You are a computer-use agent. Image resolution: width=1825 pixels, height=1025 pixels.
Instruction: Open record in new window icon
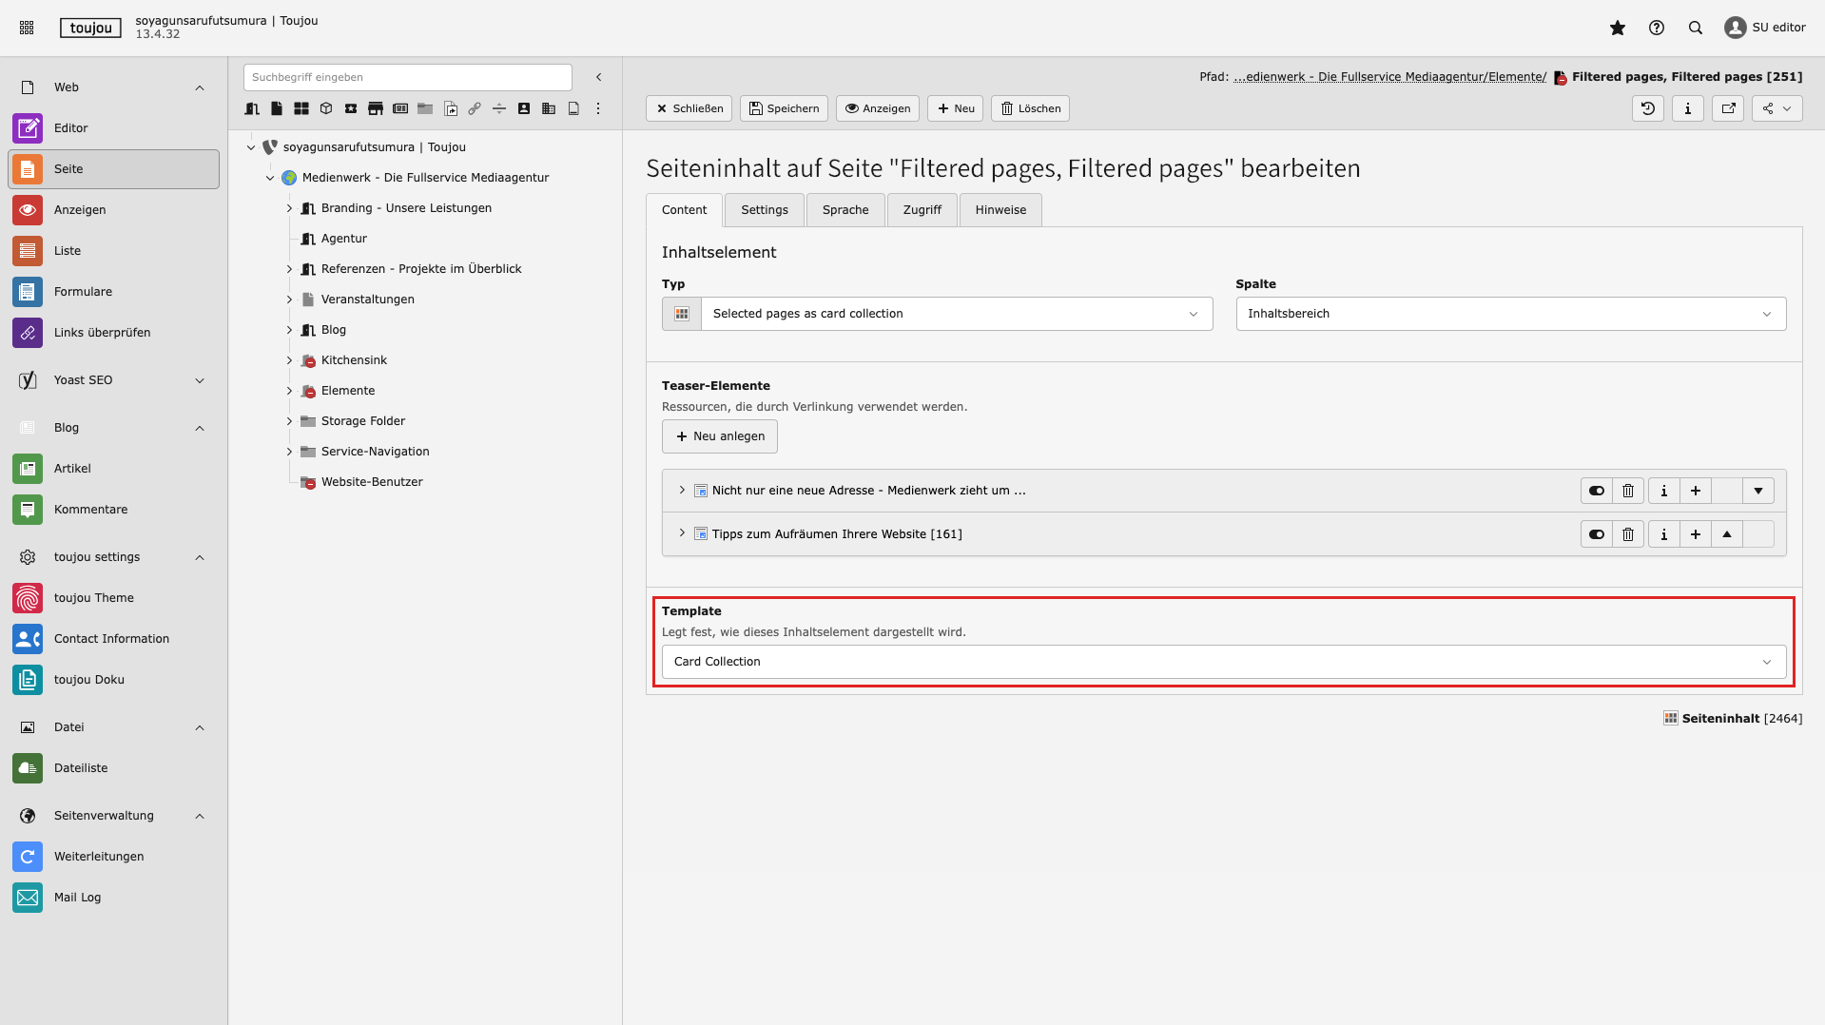[x=1728, y=108]
